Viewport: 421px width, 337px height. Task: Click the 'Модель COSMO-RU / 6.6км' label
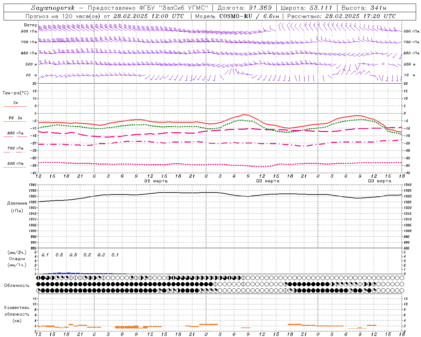[x=237, y=16]
